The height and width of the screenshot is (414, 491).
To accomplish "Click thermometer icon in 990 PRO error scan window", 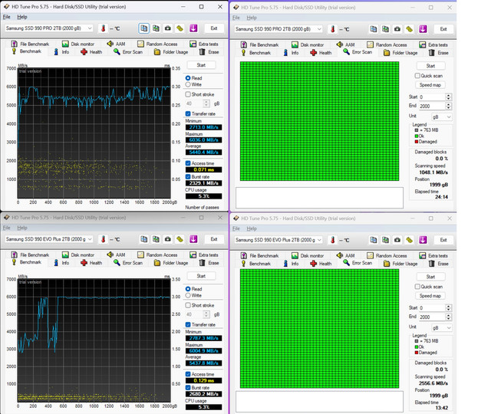I will pyautogui.click(x=332, y=29).
